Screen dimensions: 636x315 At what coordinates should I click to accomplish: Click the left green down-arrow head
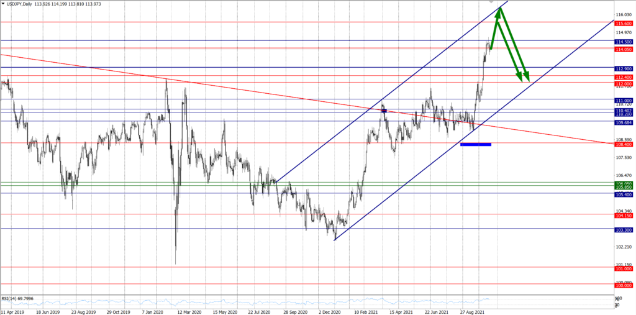pos(520,78)
